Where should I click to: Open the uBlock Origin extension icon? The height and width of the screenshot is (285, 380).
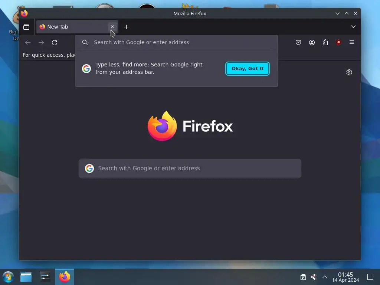[x=338, y=42]
